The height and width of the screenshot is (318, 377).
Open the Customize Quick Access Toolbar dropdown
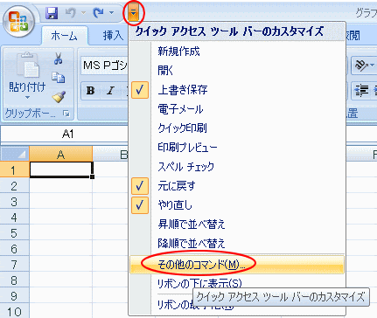[x=133, y=13]
